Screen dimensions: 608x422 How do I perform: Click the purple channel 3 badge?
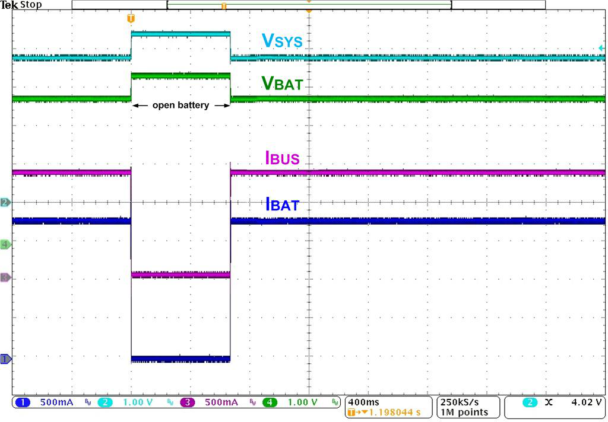click(x=187, y=402)
